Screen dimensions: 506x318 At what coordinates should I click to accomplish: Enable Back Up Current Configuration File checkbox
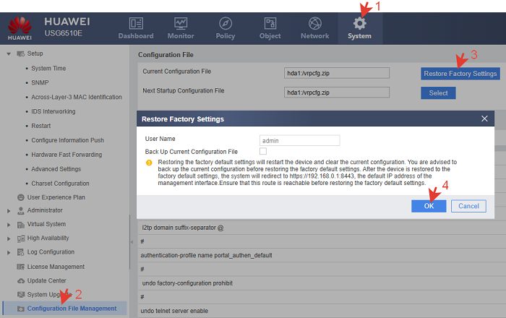(263, 151)
